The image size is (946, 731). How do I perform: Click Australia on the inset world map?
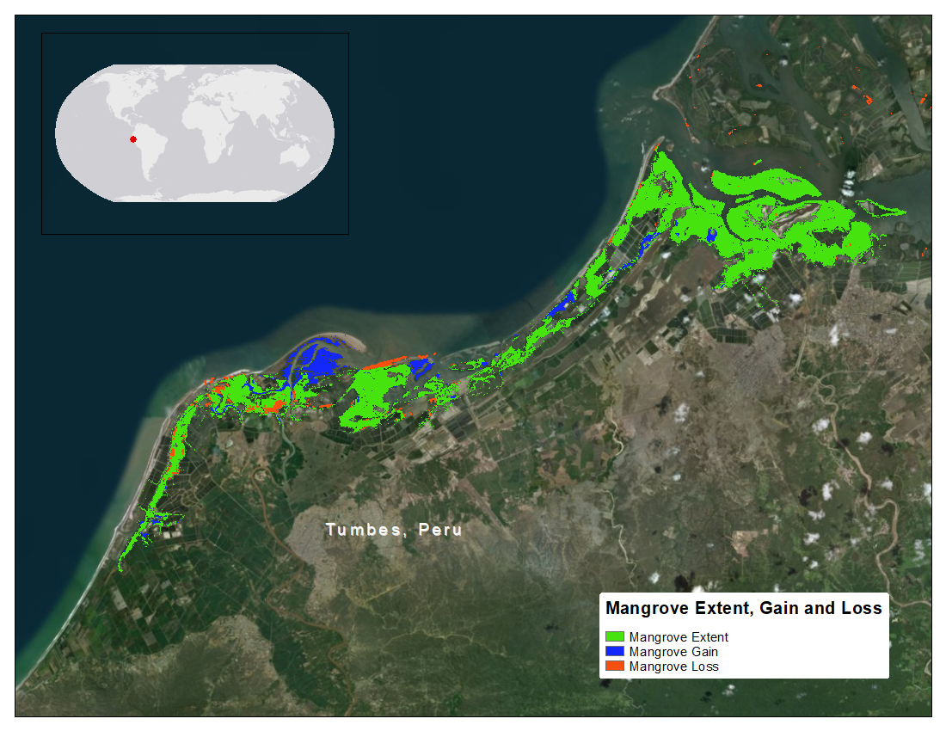tap(297, 155)
